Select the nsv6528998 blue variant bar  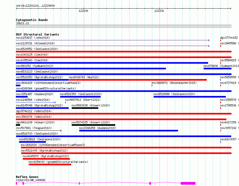click(190, 97)
